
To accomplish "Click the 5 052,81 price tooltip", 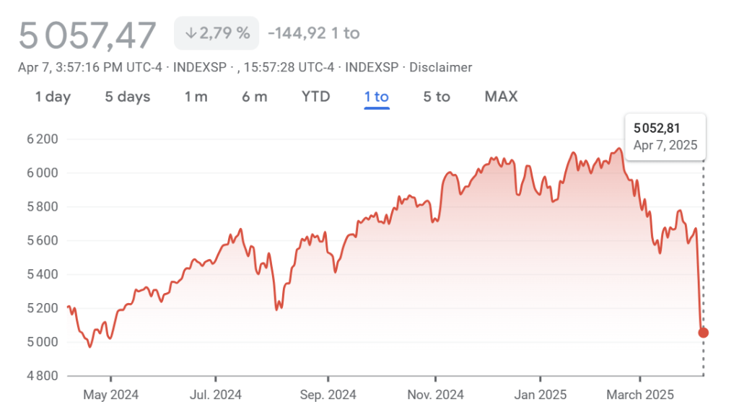I will click(665, 136).
